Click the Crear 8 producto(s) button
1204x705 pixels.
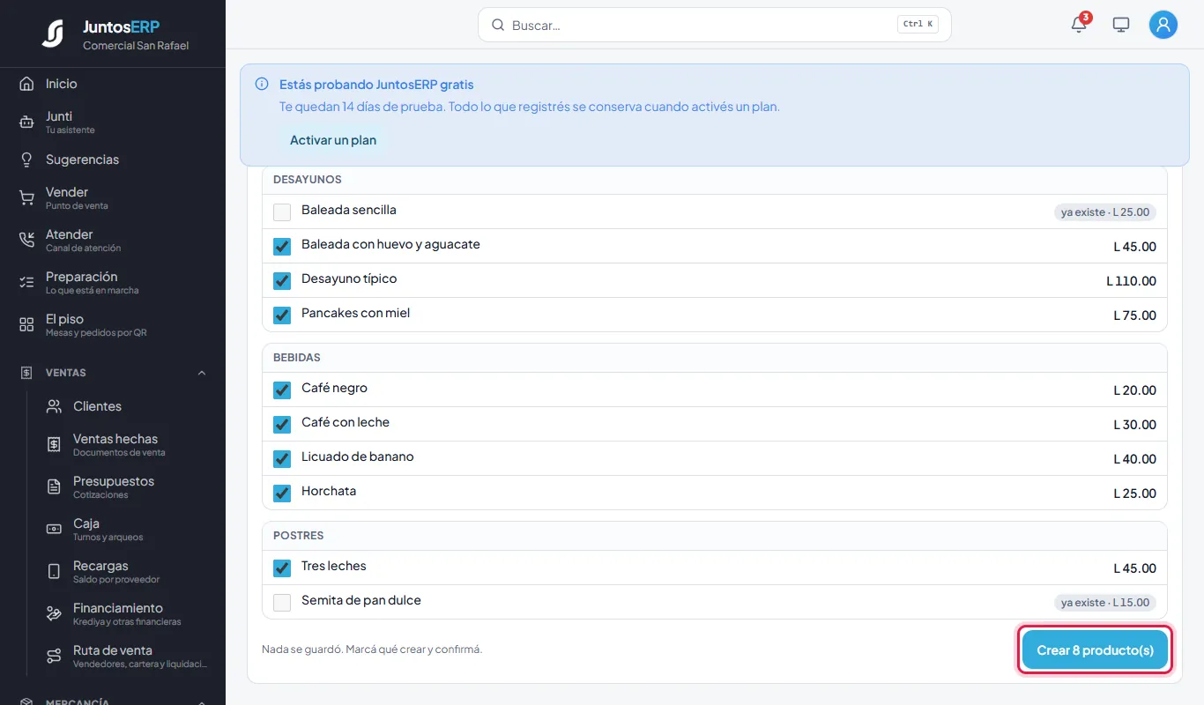pyautogui.click(x=1095, y=650)
